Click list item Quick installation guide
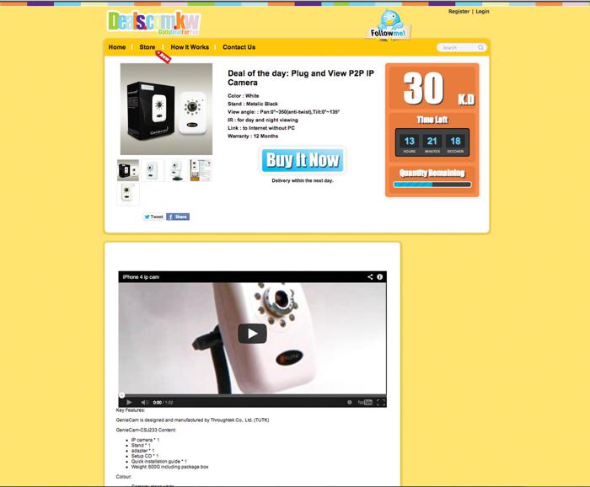590x487 pixels. (x=159, y=462)
